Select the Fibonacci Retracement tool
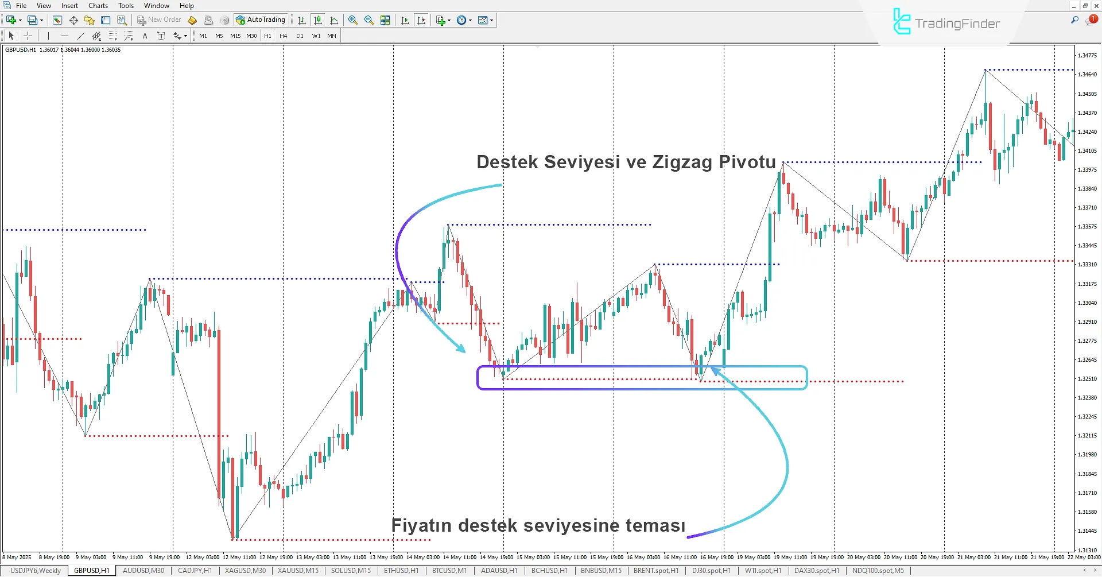Image resolution: width=1102 pixels, height=577 pixels. tap(113, 35)
